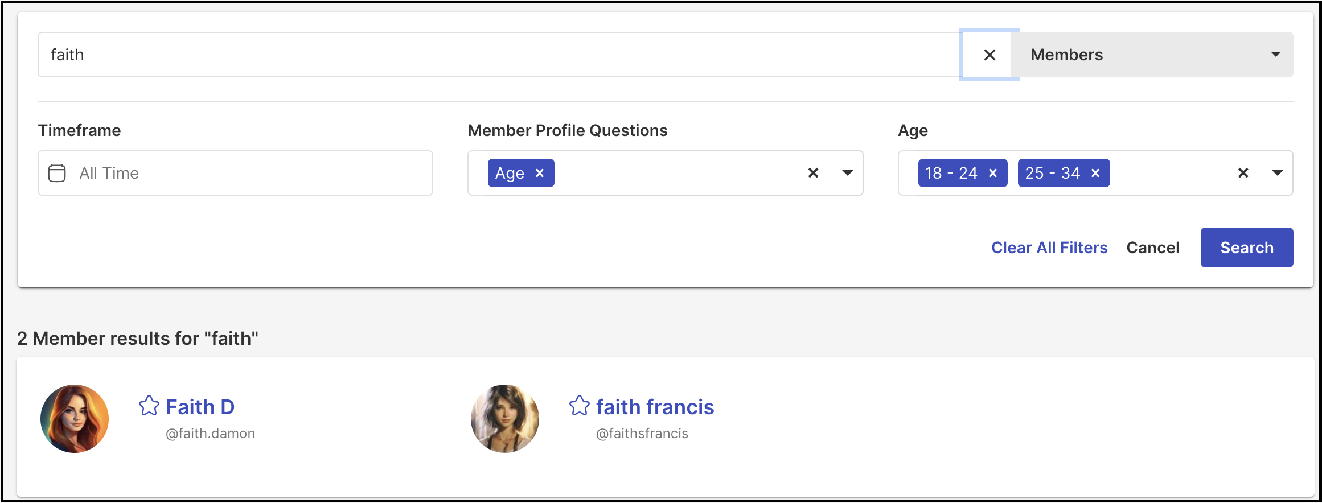Expand the Age range dropdown arrow
This screenshot has width=1322, height=503.
pos(1278,173)
